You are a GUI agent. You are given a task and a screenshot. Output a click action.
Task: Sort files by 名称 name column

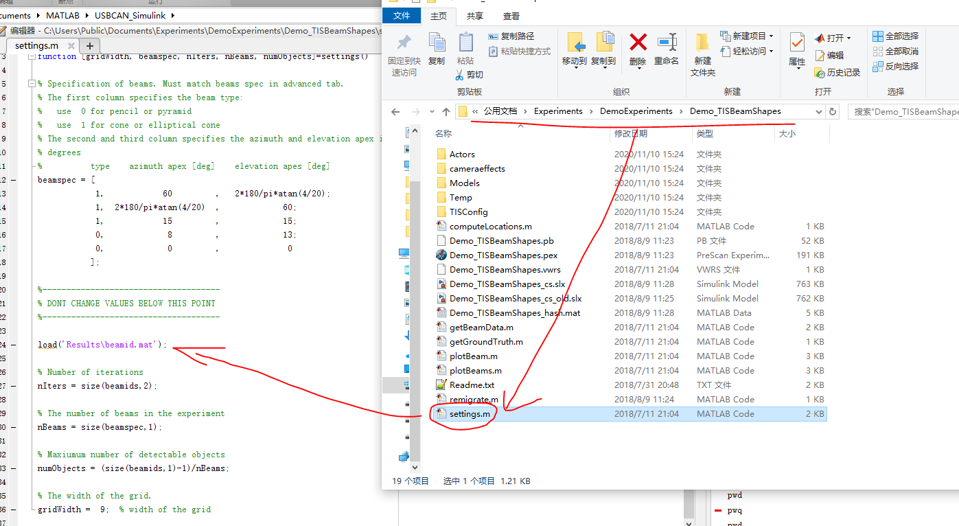point(443,134)
